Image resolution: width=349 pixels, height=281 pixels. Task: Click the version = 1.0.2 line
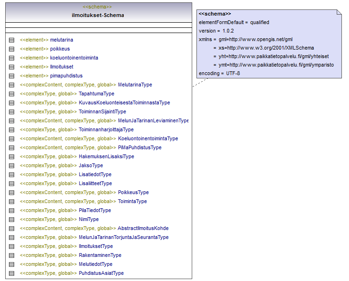(216, 31)
